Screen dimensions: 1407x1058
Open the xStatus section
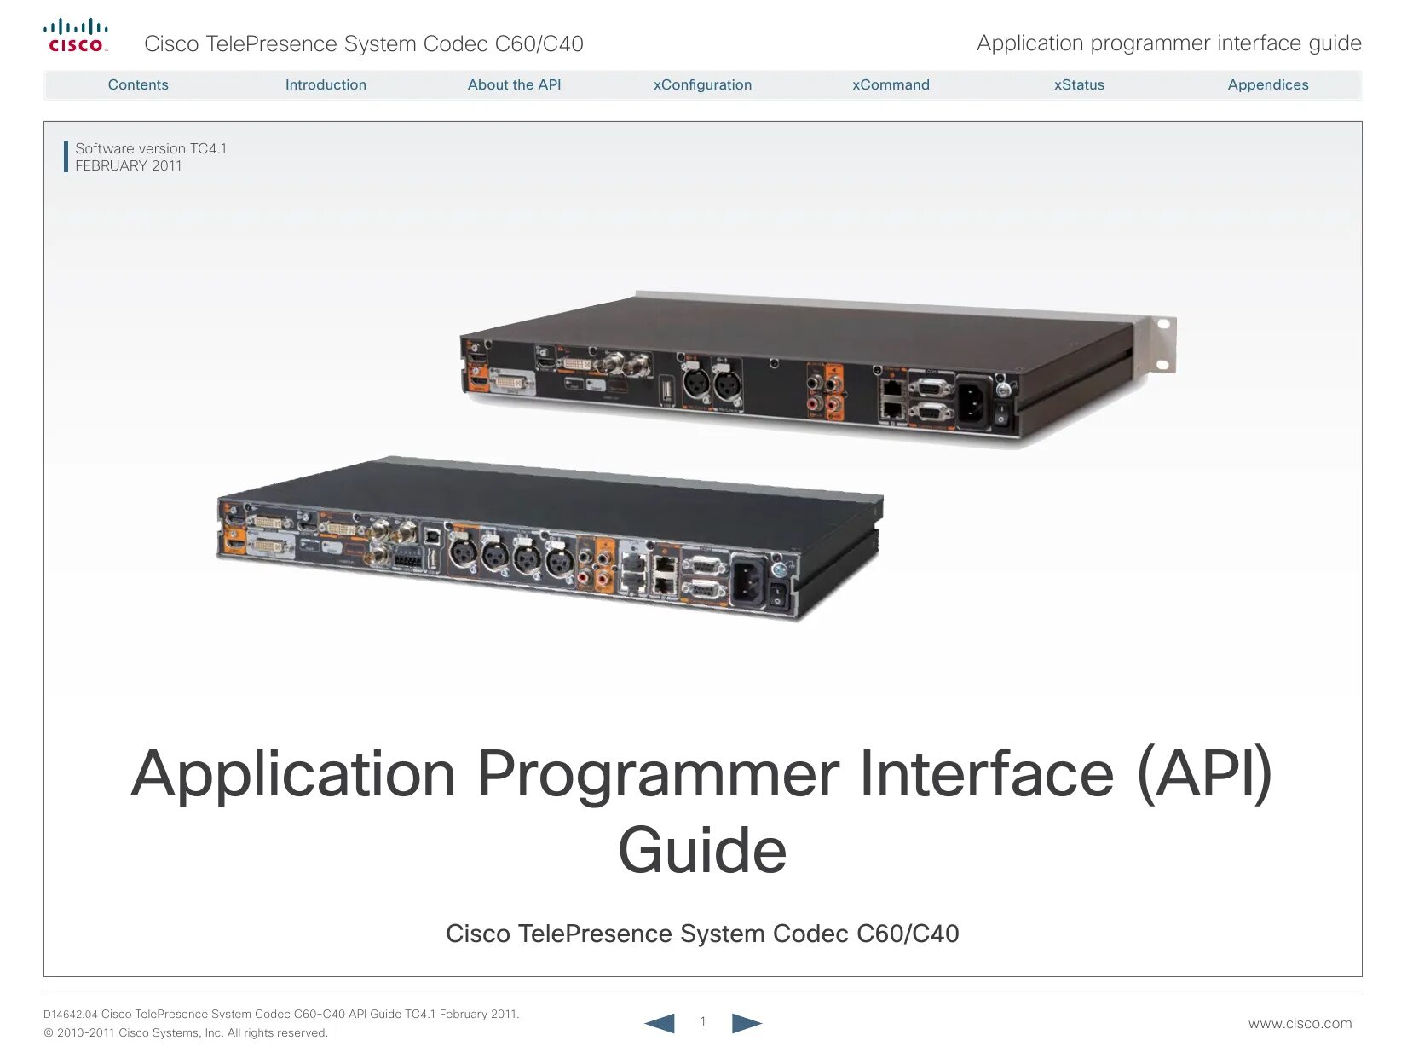1078,84
